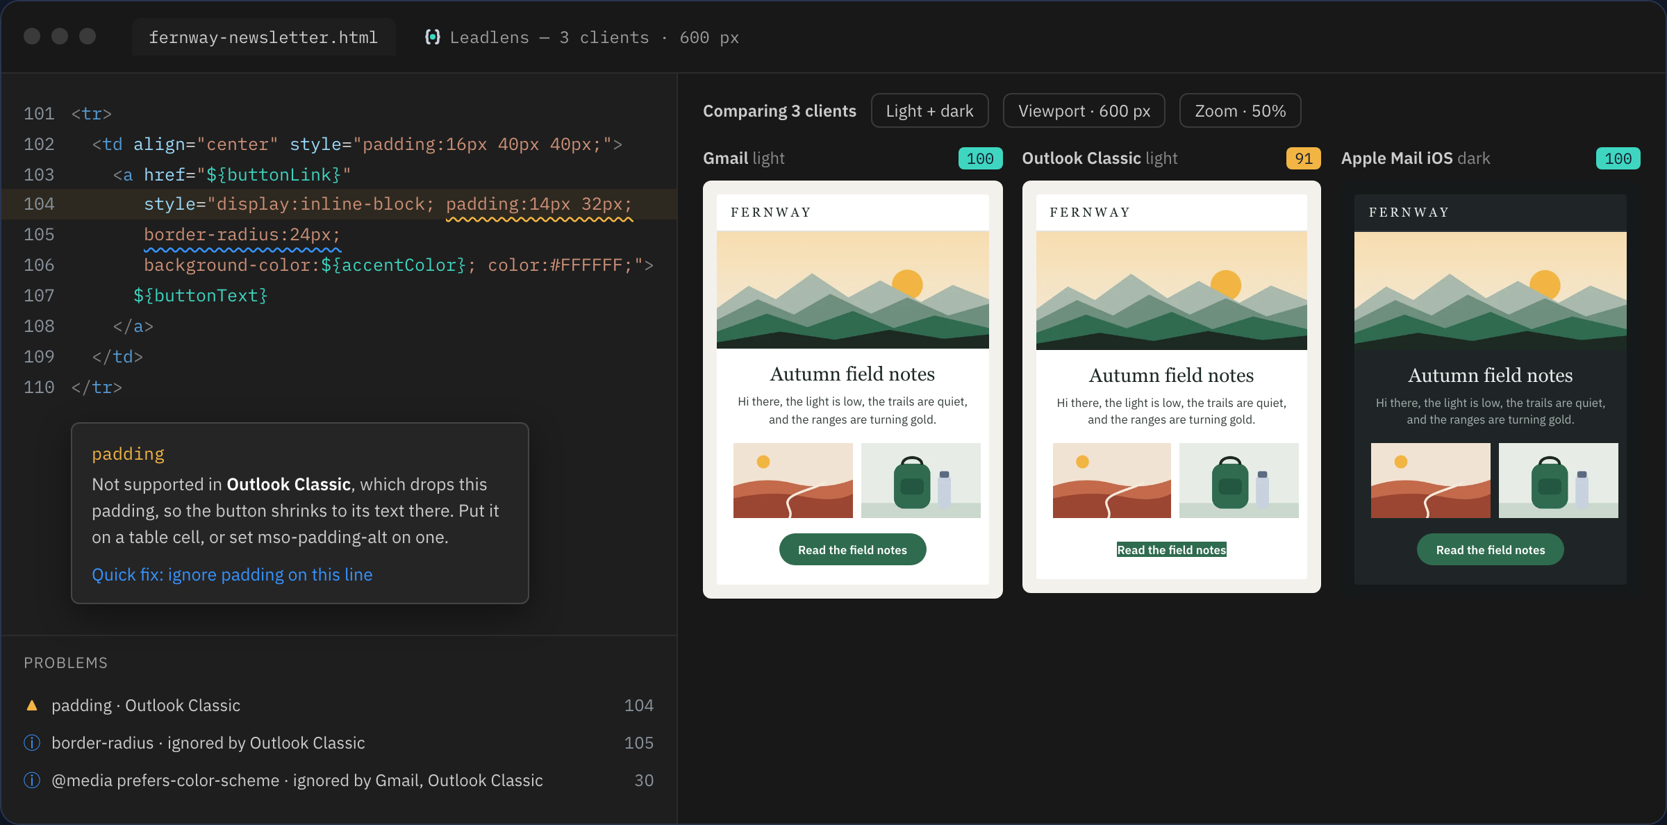This screenshot has width=1667, height=825.
Task: Click the PROBLEMS panel header
Action: (x=66, y=663)
